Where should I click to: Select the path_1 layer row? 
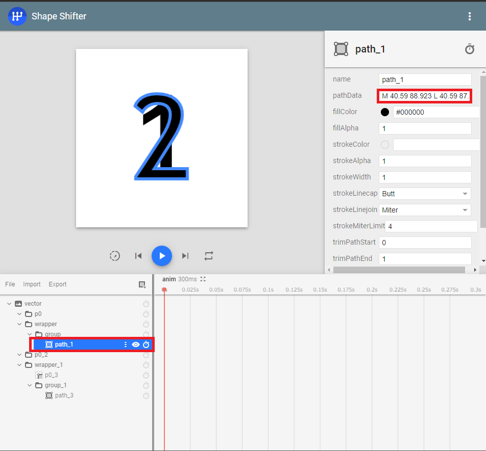tap(92, 344)
